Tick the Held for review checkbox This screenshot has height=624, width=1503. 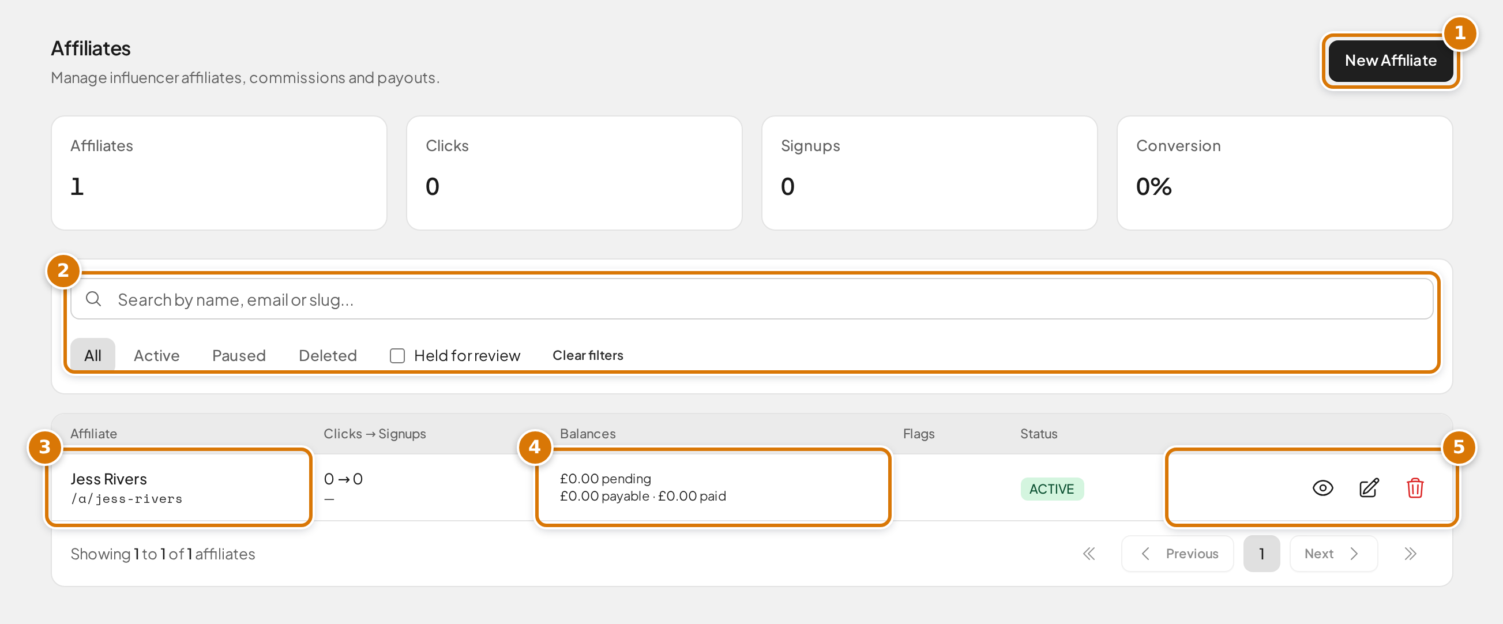[397, 356]
